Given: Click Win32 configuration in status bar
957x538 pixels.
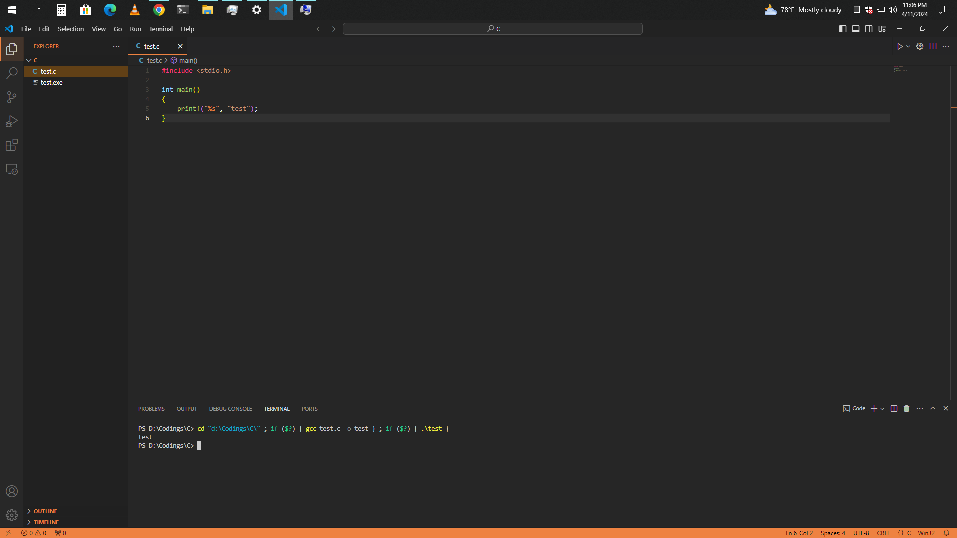Looking at the screenshot, I should click(926, 533).
